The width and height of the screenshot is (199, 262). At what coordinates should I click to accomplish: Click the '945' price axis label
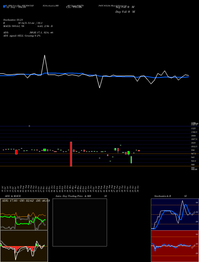click(193, 157)
